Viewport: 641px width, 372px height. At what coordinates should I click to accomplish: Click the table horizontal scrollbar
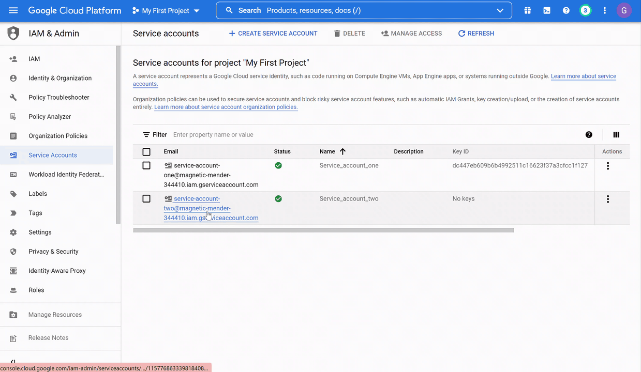click(x=323, y=230)
